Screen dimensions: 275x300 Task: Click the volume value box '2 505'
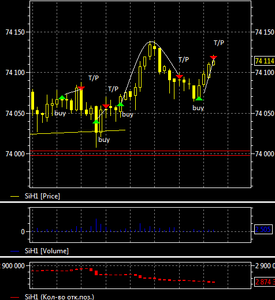[x=263, y=230]
